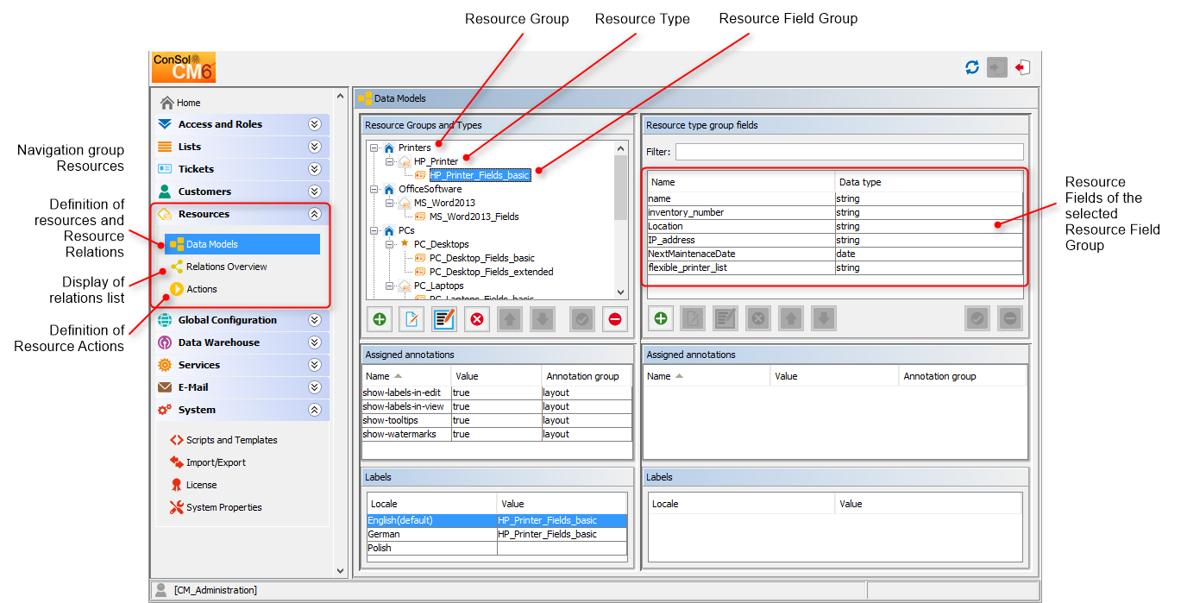Expand the Tickets navigation group
The image size is (1181, 603).
[x=315, y=169]
